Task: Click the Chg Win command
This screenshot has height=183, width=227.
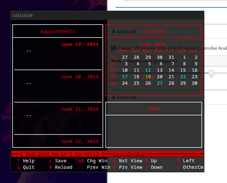Action: point(97,161)
